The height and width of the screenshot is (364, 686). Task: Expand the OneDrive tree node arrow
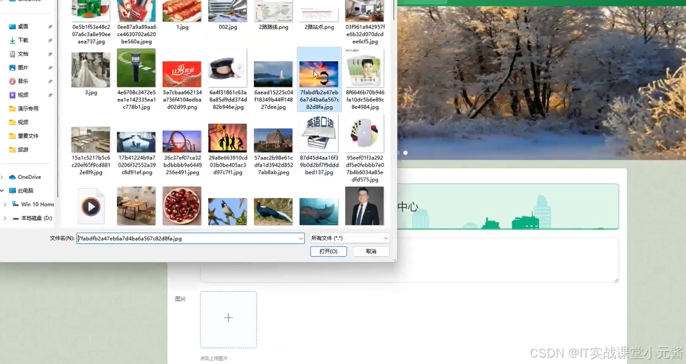click(2, 177)
